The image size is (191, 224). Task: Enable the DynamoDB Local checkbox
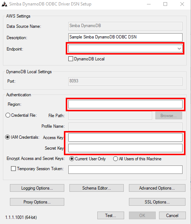[x=71, y=59]
